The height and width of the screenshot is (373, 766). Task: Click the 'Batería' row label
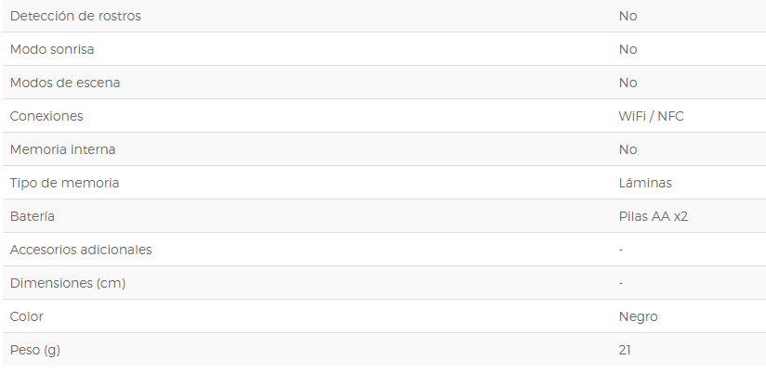(x=33, y=216)
